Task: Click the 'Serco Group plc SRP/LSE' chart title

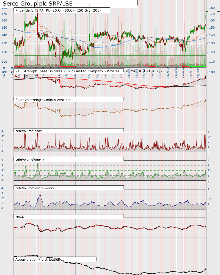Action: pos(38,4)
